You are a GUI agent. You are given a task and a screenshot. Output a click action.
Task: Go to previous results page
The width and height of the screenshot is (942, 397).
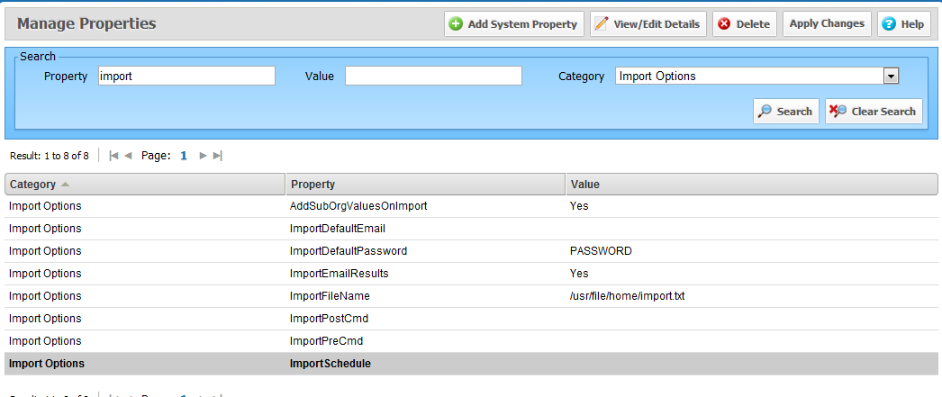click(128, 156)
